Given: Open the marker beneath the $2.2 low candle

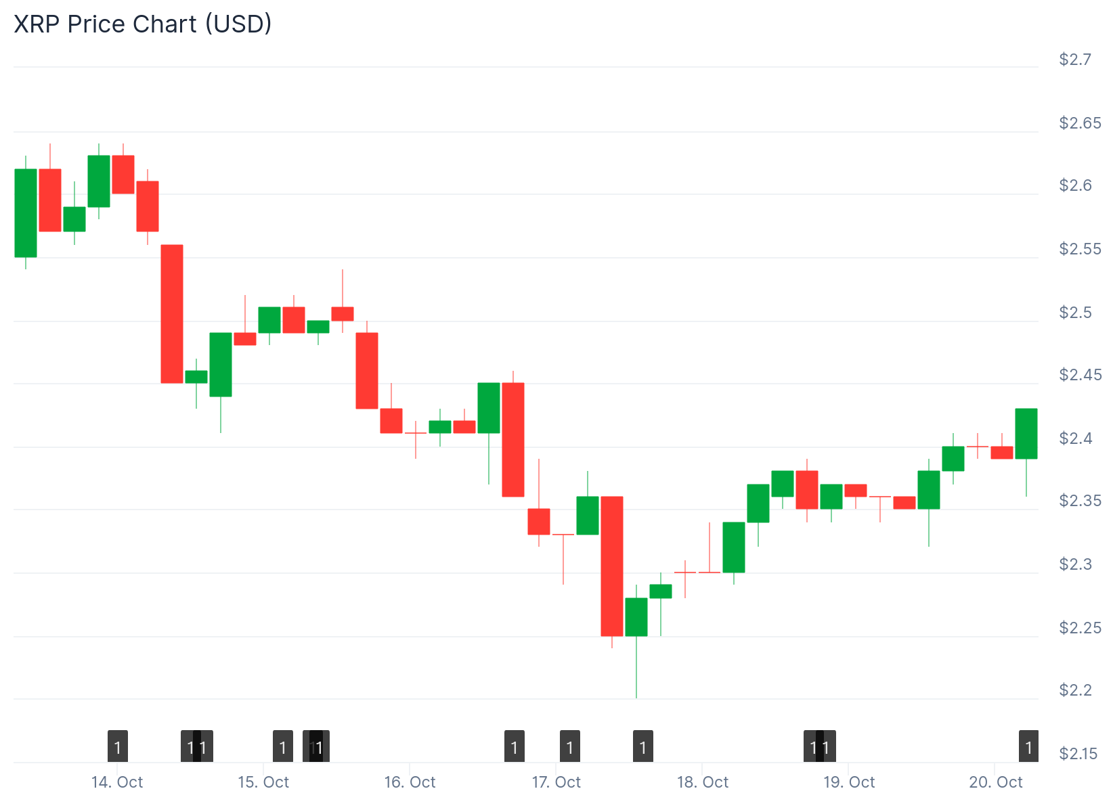Looking at the screenshot, I should [x=643, y=746].
